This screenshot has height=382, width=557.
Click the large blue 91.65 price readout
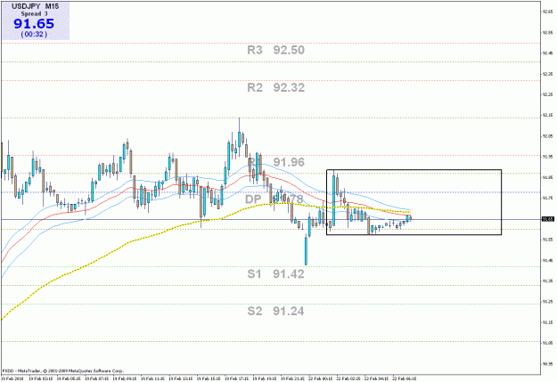[34, 24]
